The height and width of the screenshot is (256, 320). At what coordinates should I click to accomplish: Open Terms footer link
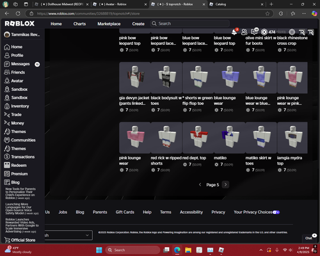[166, 212]
